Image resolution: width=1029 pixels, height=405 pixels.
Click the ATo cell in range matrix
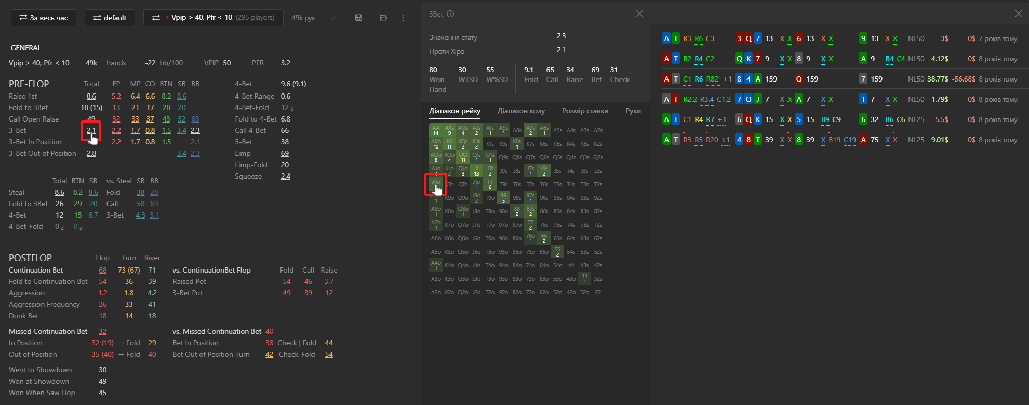pos(436,184)
